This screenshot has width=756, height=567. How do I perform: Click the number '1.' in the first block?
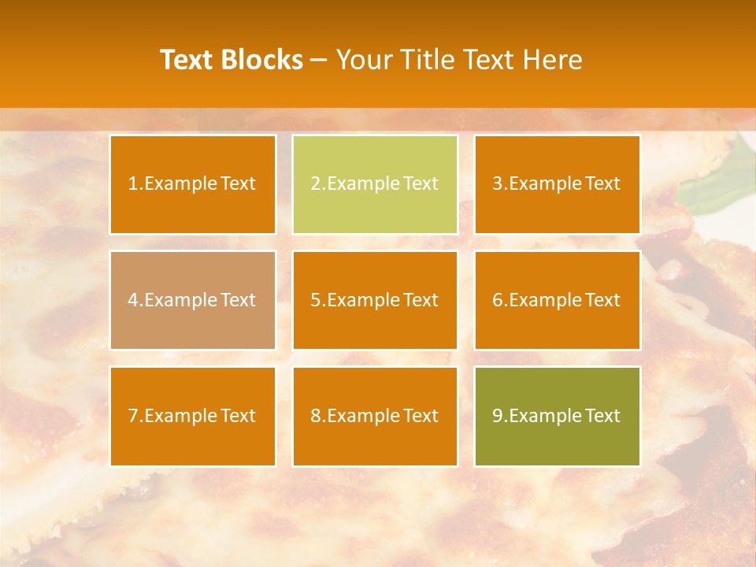click(135, 183)
